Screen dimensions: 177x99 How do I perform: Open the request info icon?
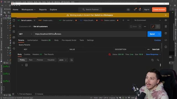166,47
